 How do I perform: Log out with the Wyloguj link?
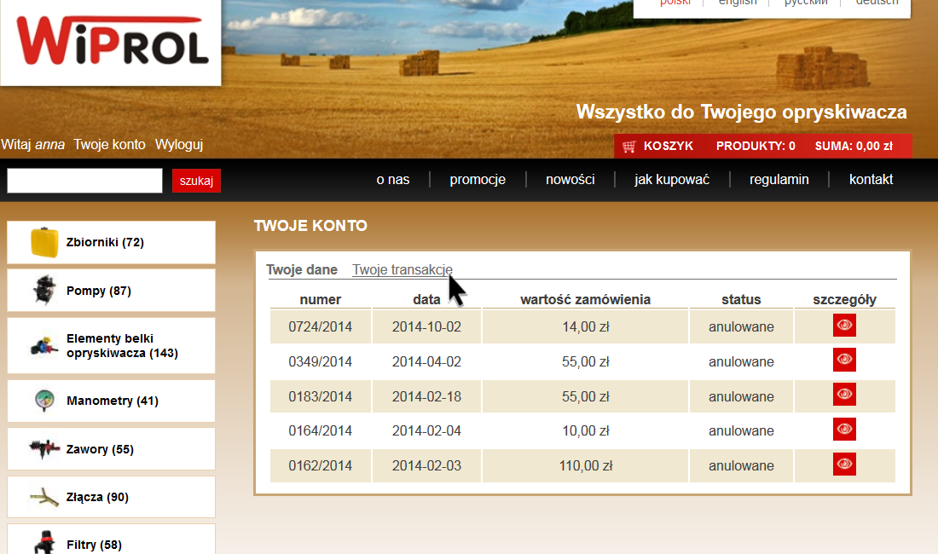coord(179,145)
